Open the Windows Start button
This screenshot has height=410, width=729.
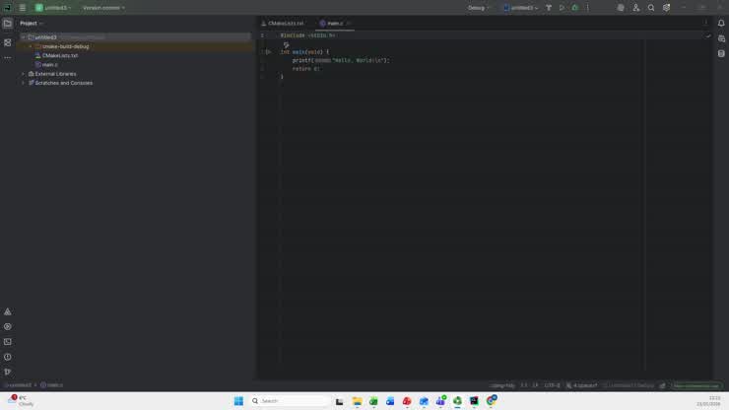[238, 401]
